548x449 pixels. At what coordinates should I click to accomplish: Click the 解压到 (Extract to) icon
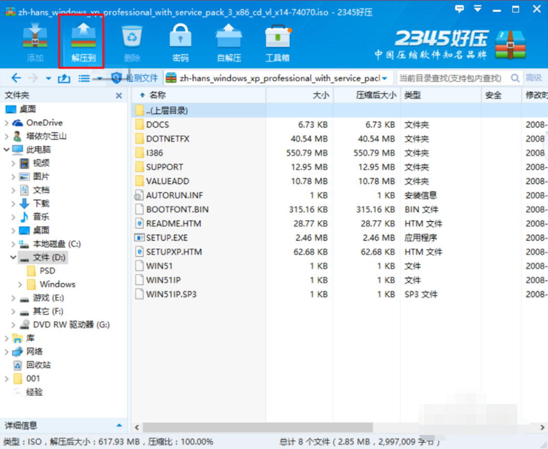83,42
